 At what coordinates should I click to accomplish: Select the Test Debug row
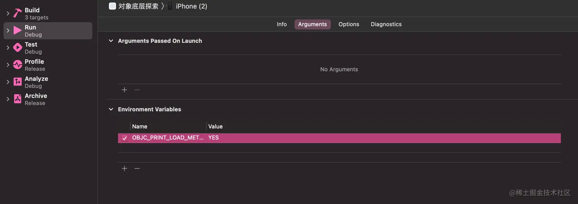(48, 48)
